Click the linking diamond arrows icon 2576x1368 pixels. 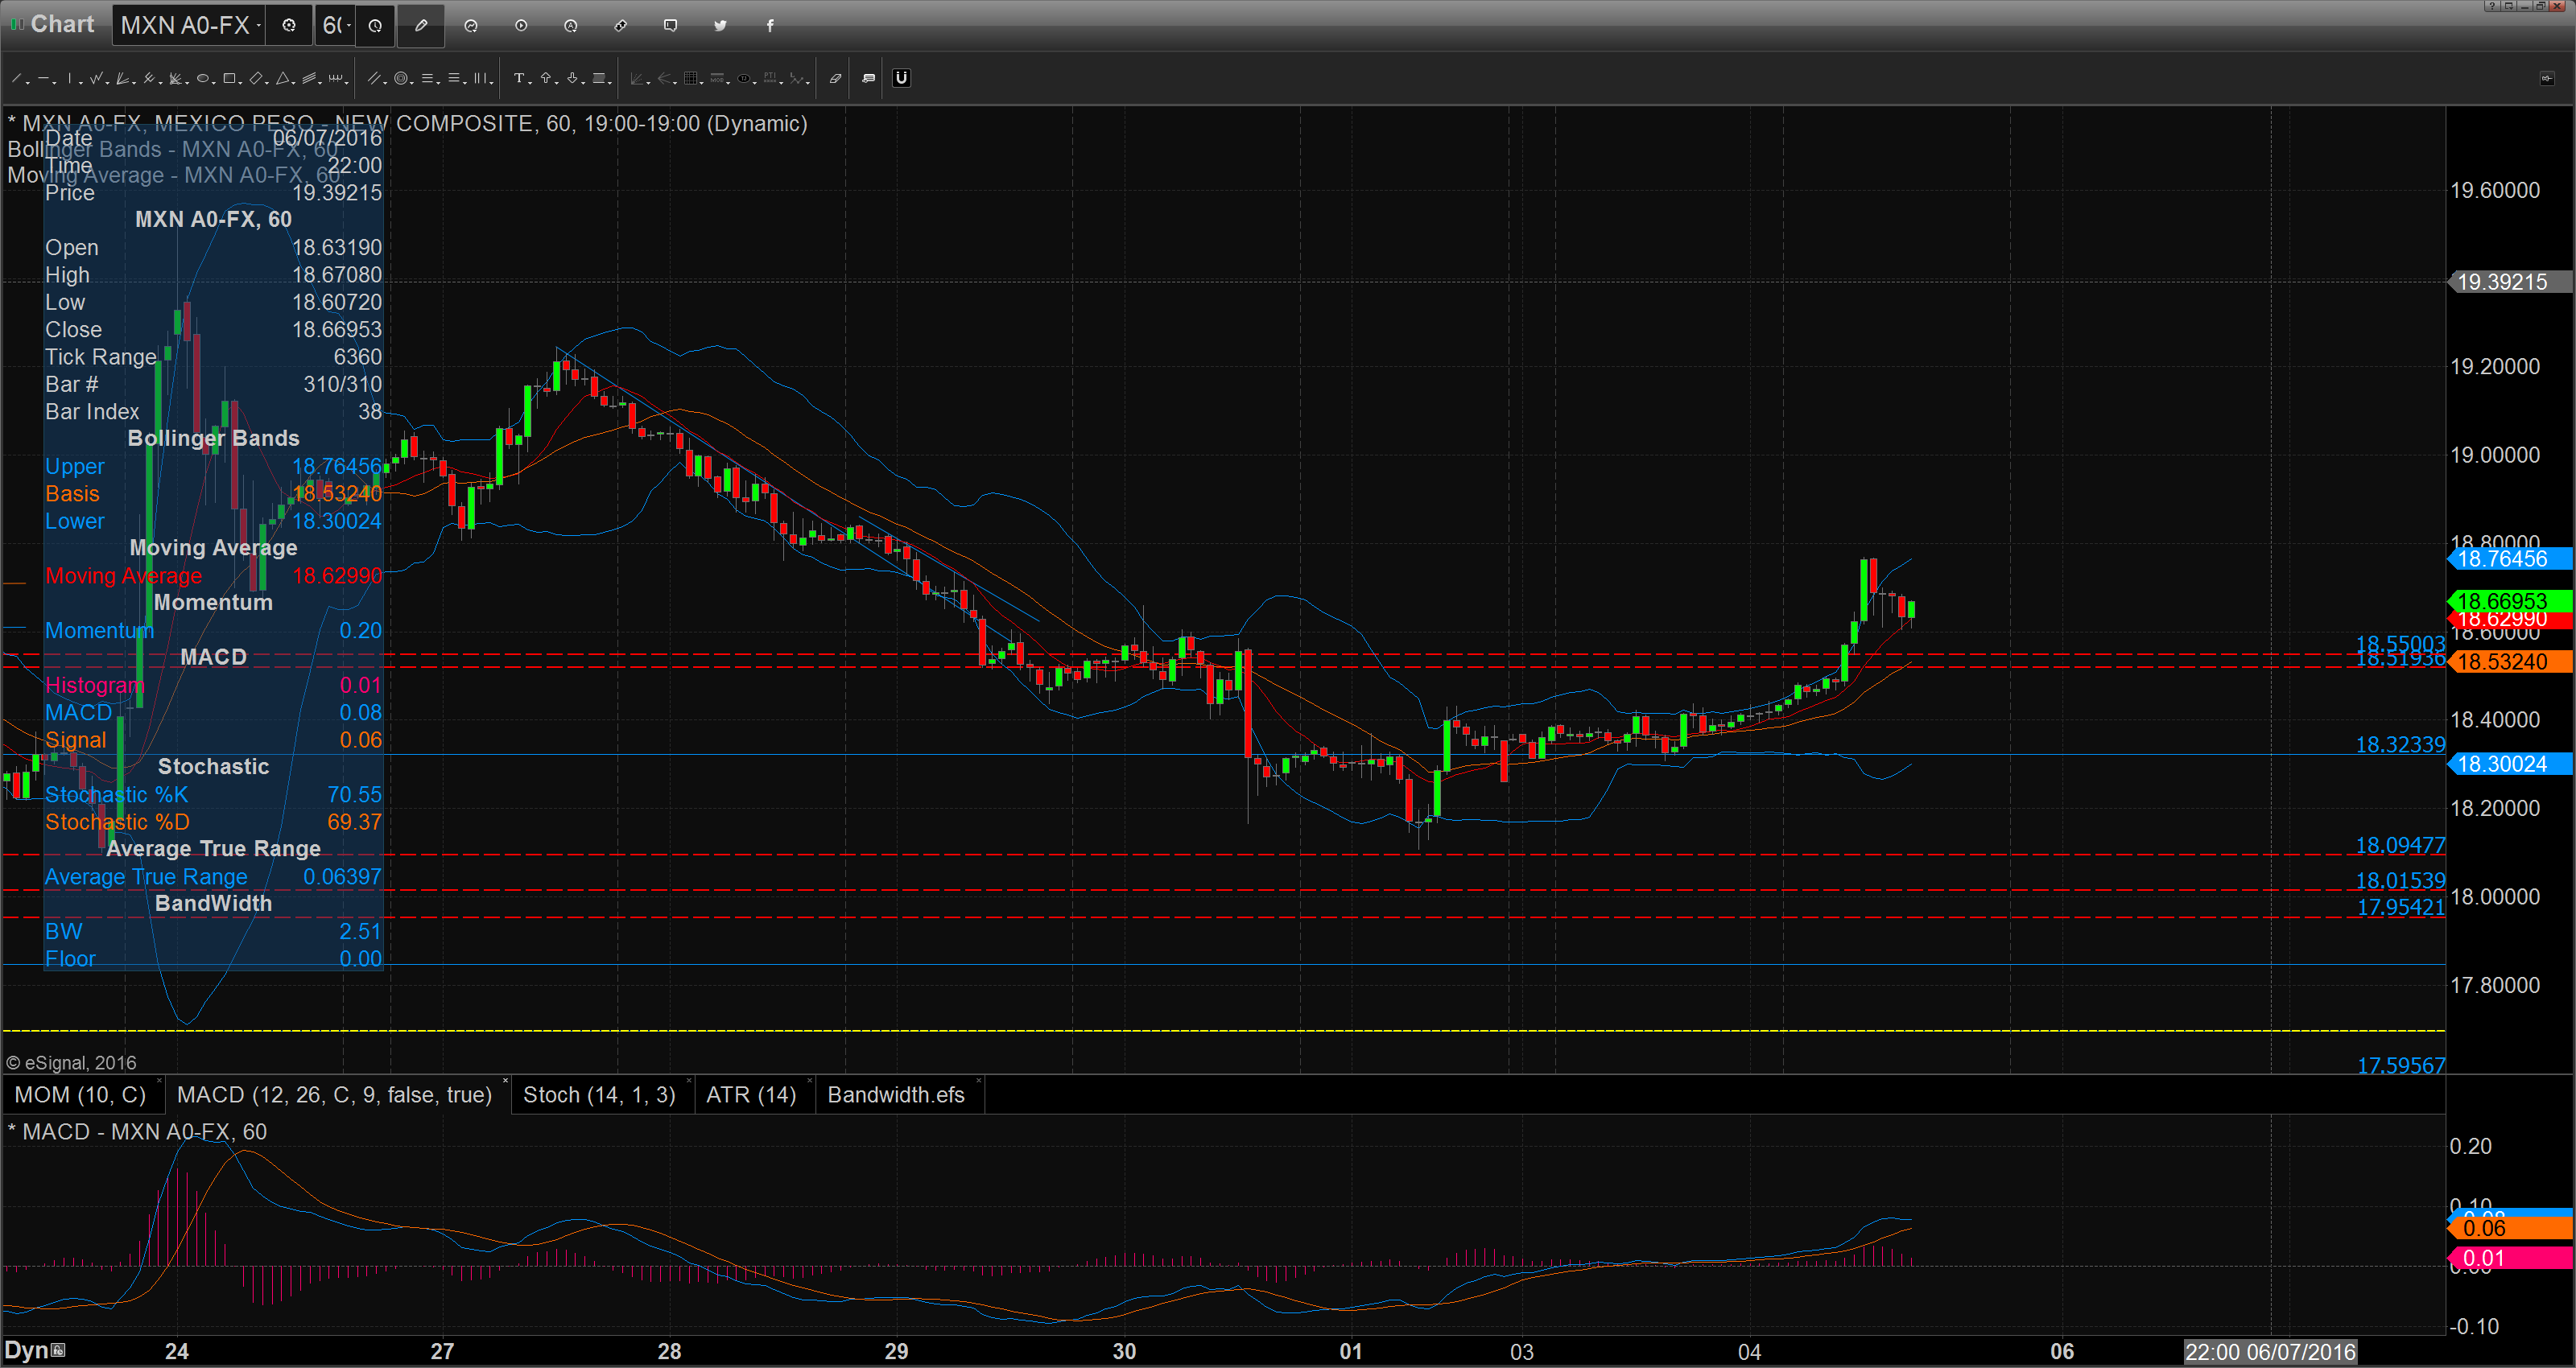pos(621,25)
